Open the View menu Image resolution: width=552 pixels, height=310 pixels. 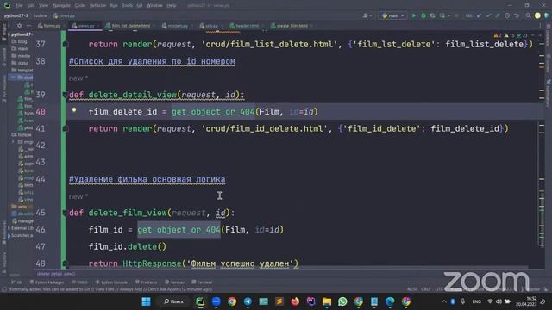pos(43,6)
